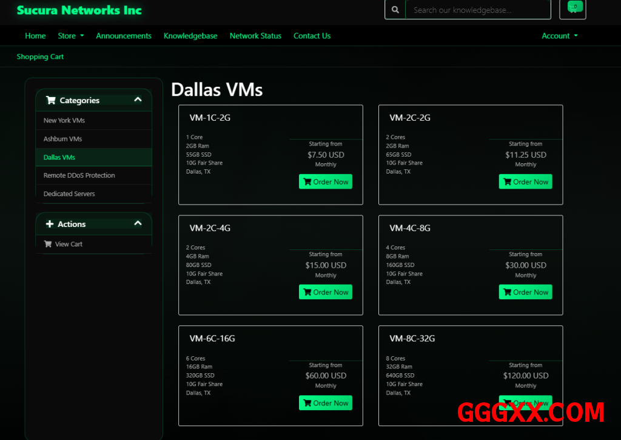Click the Shopping Cart breadcrumb link
621x440 pixels.
coord(40,56)
